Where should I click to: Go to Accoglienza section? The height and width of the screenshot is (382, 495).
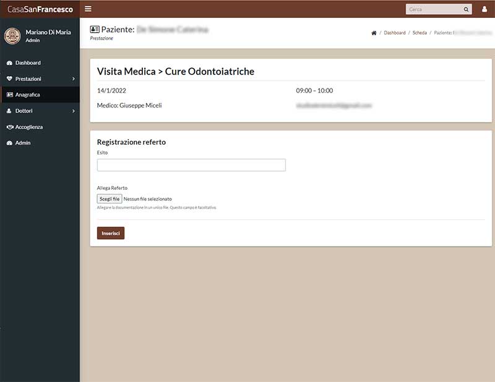click(x=40, y=127)
